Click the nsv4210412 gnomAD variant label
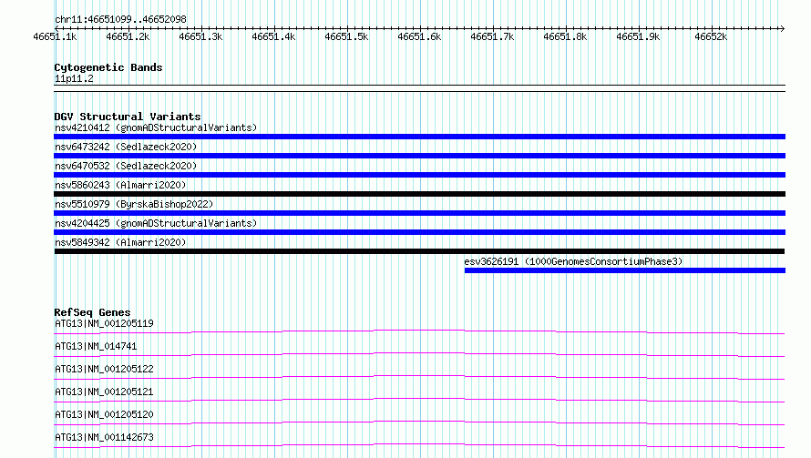The image size is (811, 458). click(156, 127)
